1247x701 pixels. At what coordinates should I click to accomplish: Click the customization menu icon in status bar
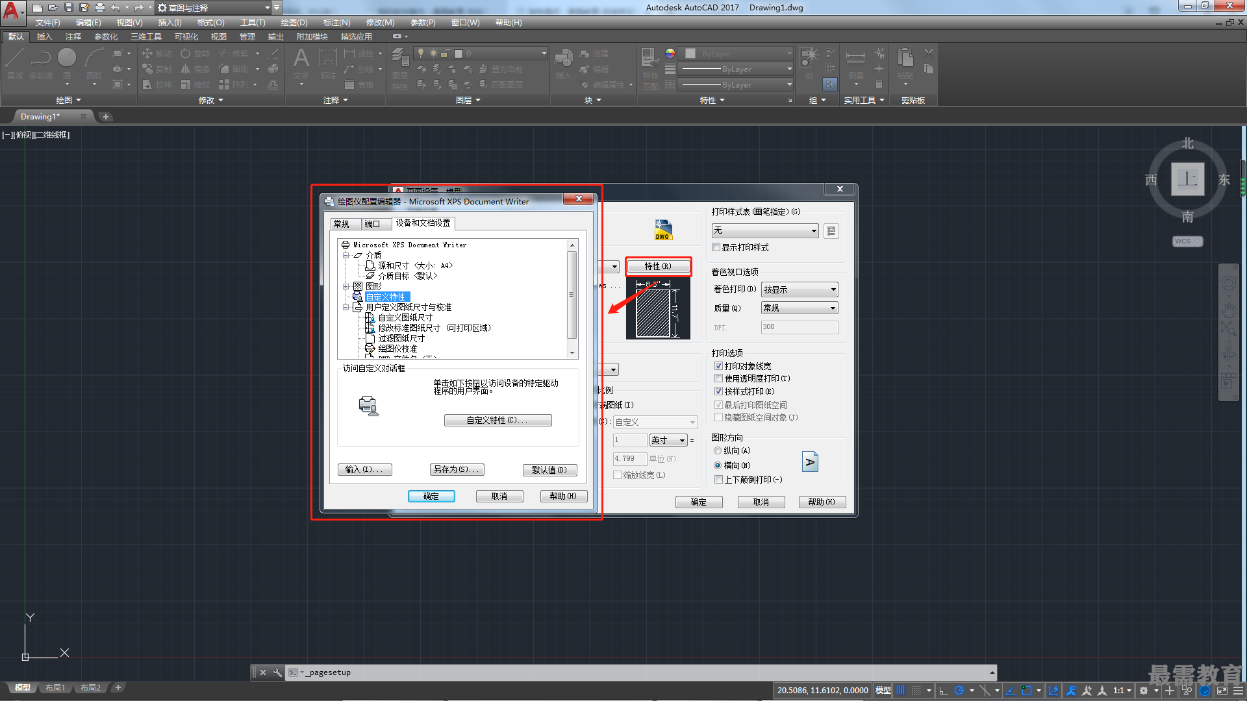click(1239, 691)
